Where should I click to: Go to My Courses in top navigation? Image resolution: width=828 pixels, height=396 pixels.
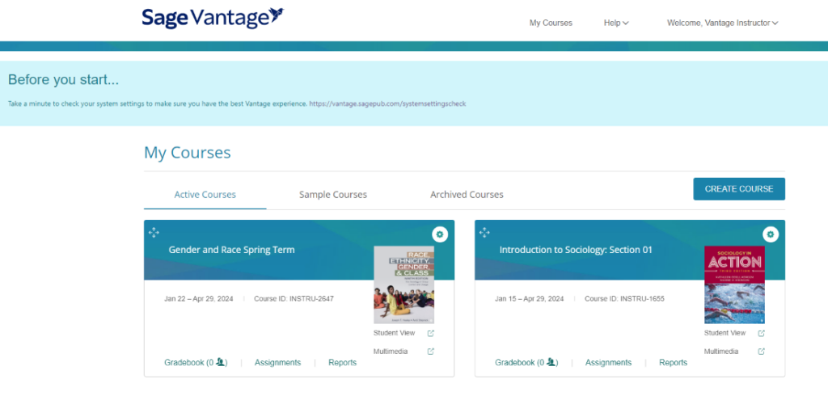coord(551,23)
